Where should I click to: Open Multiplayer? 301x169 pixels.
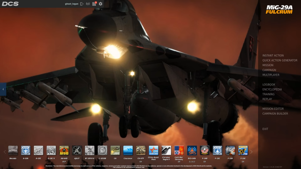[271, 75]
